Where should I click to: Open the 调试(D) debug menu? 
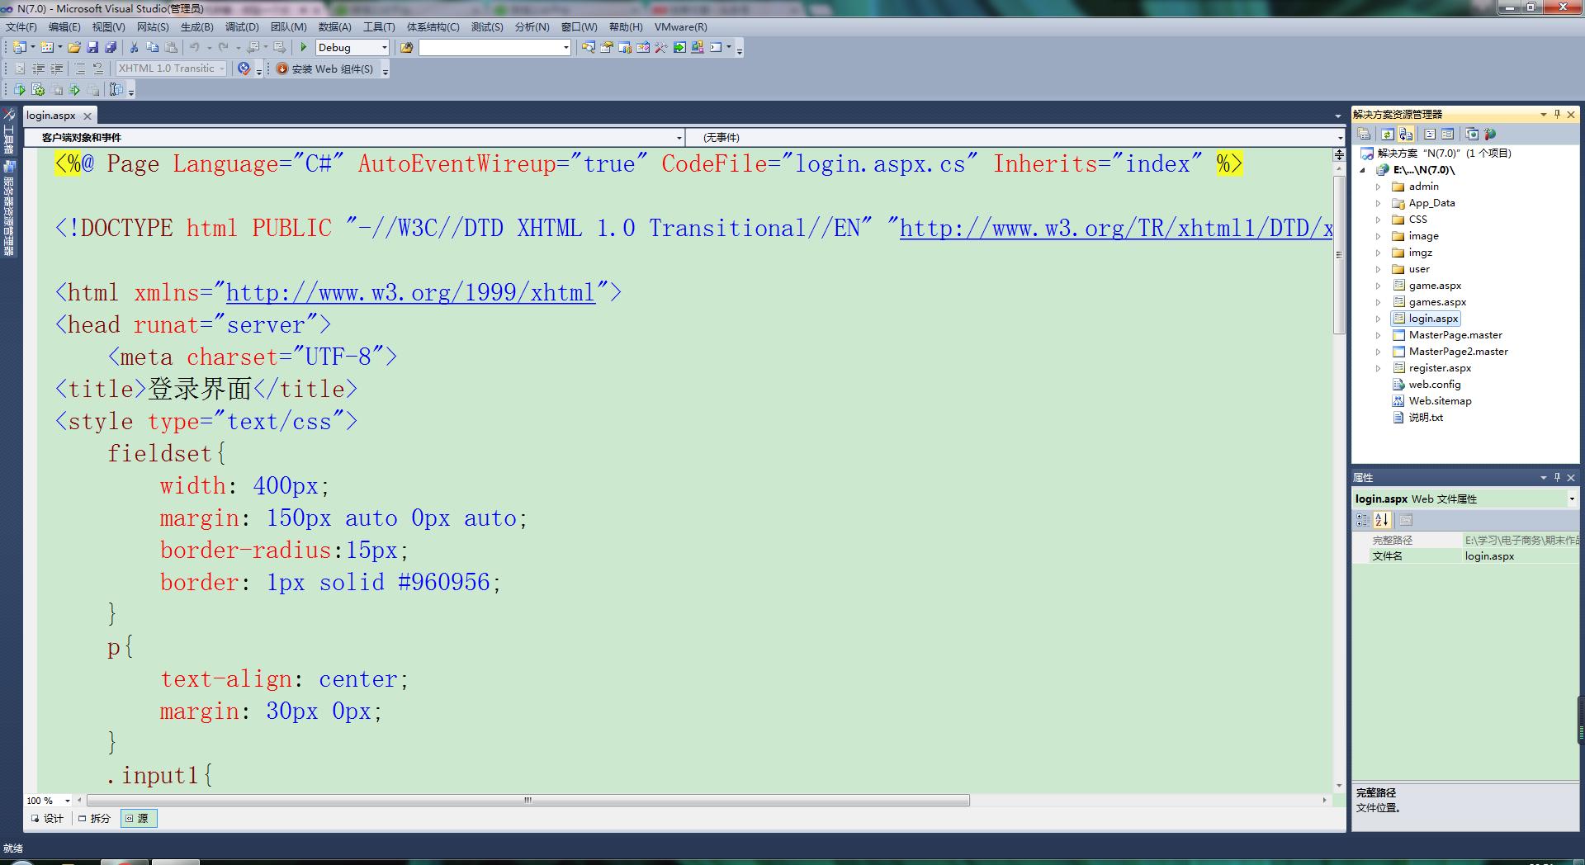(x=242, y=27)
